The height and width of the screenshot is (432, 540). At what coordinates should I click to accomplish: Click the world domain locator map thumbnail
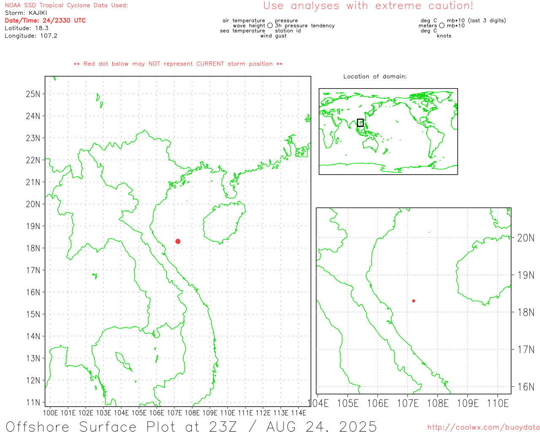pyautogui.click(x=388, y=131)
